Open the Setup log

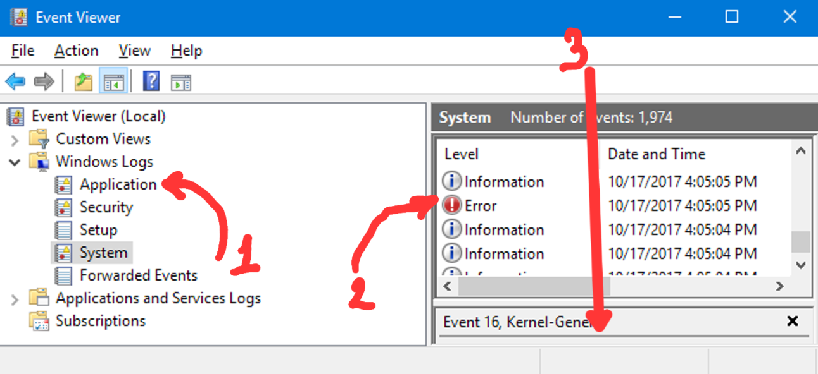[x=98, y=230]
